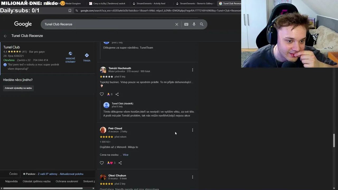Click the (41) review count
The height and width of the screenshot is (190, 338).
(24, 52)
